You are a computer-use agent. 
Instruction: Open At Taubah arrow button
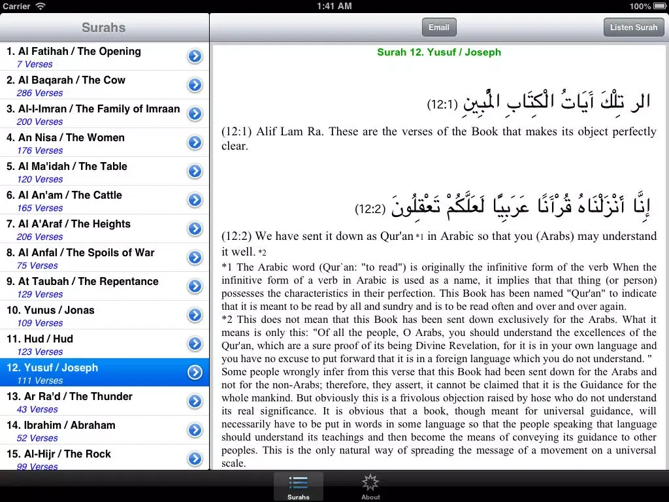[195, 286]
